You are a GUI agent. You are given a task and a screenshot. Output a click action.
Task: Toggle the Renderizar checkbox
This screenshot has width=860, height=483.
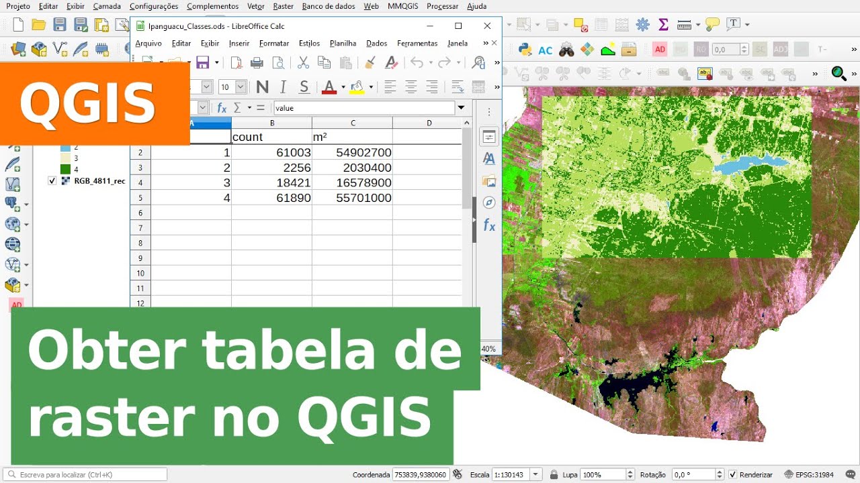click(x=733, y=474)
